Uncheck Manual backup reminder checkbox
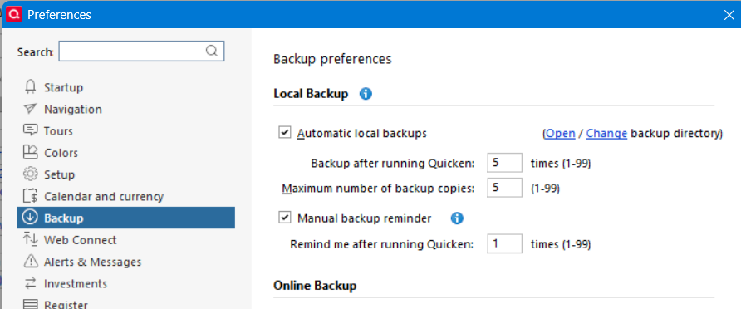The height and width of the screenshot is (309, 741). (285, 218)
